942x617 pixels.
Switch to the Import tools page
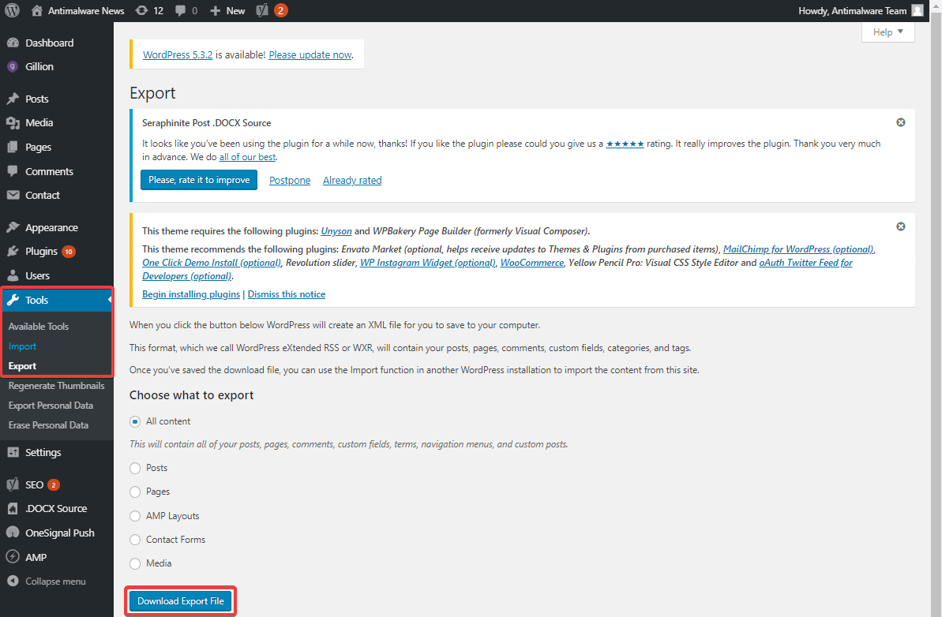click(x=22, y=346)
